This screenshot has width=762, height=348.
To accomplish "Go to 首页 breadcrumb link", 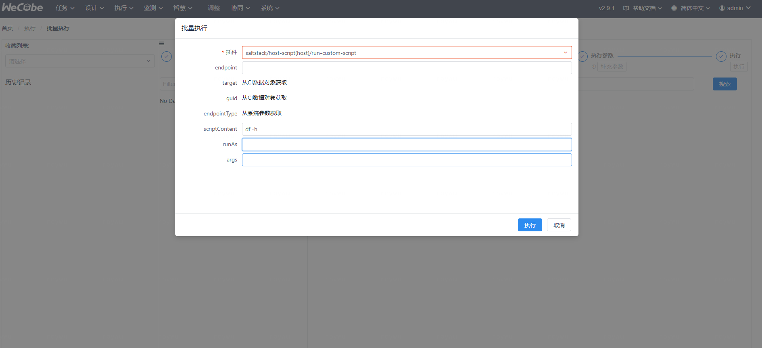I will (x=7, y=28).
